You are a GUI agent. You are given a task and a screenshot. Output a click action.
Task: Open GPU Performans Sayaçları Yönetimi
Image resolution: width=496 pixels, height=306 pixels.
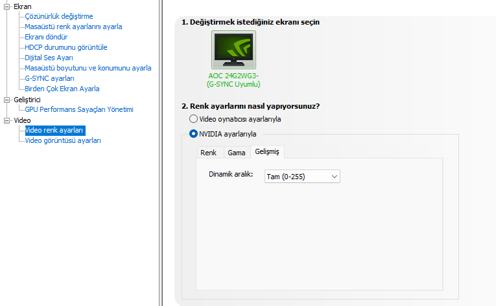79,109
